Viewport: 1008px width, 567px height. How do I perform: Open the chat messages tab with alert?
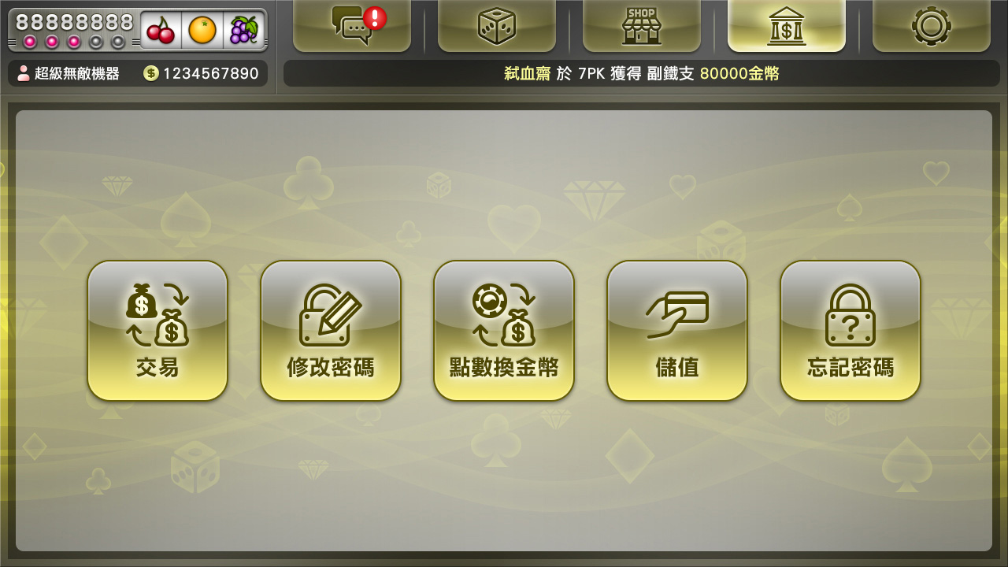[x=352, y=25]
